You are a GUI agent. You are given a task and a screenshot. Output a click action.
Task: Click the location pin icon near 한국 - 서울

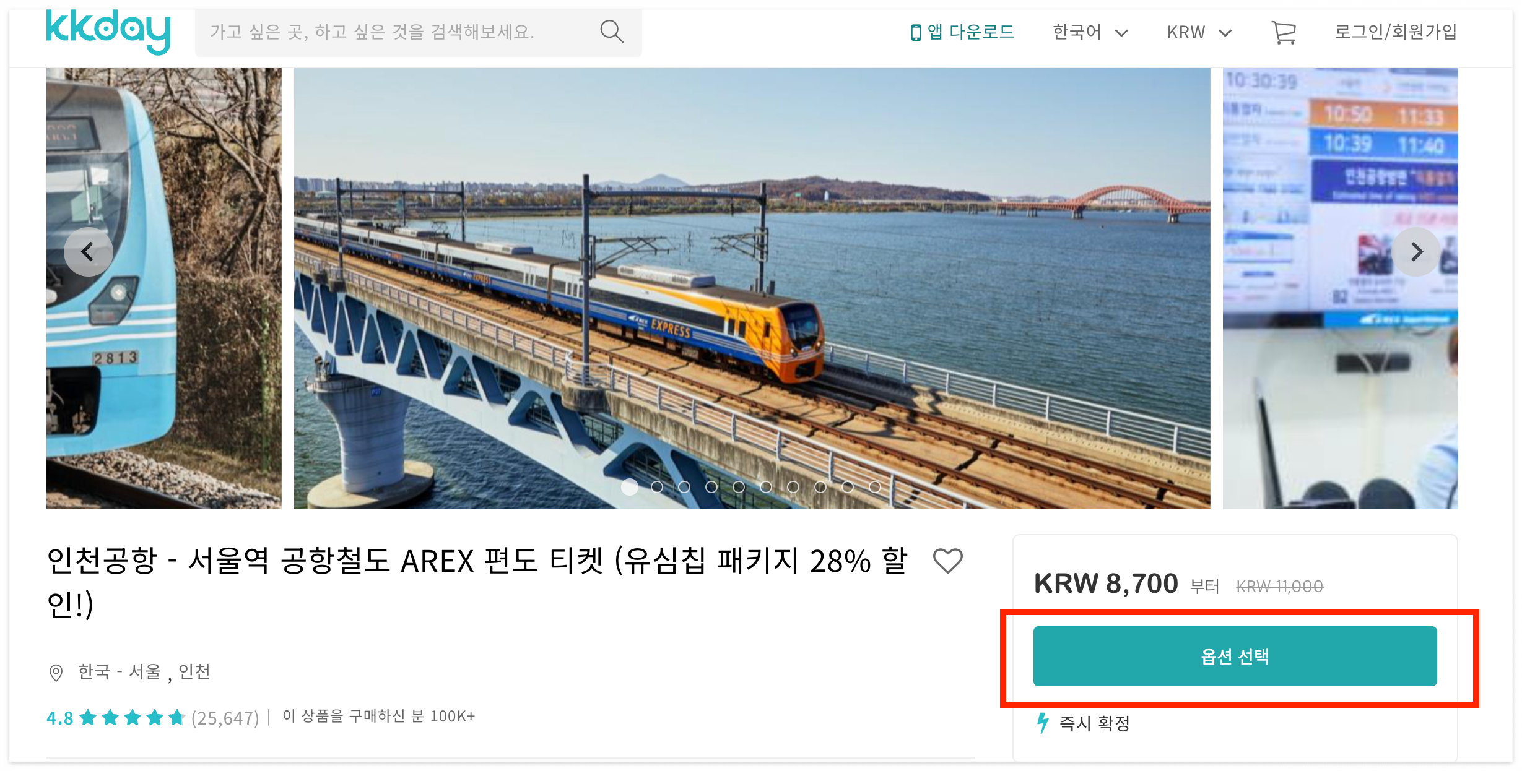pos(56,671)
